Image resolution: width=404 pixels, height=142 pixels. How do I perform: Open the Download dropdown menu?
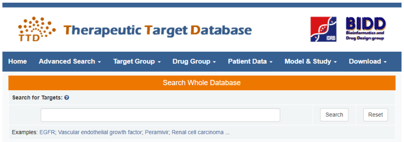[x=368, y=61]
